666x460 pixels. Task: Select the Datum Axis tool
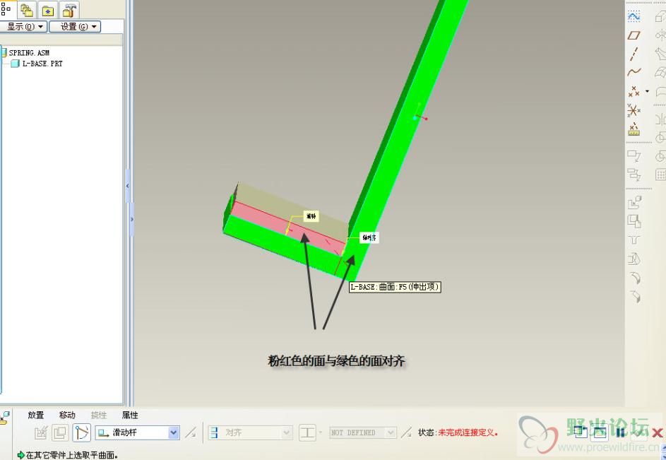click(x=634, y=54)
